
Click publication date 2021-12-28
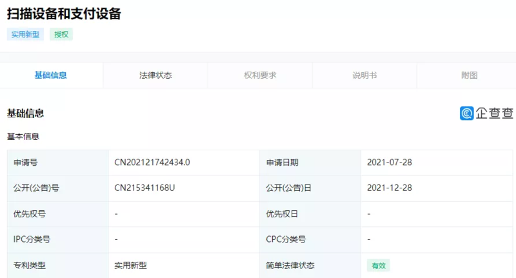coord(390,188)
